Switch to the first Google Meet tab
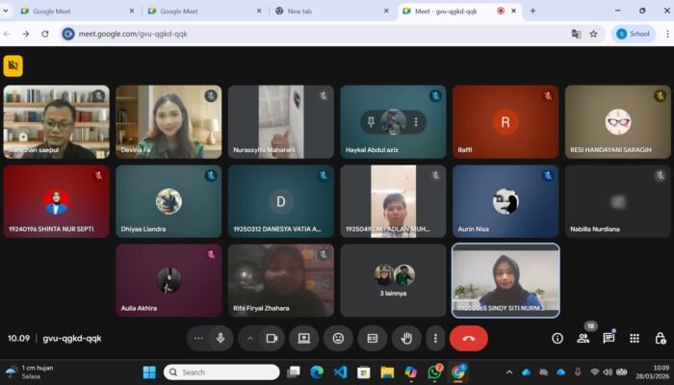This screenshot has width=674, height=385. point(77,12)
